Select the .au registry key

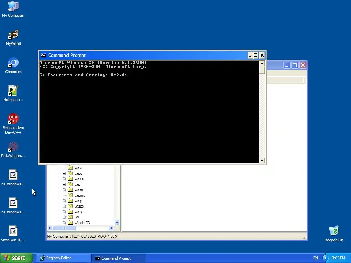(78, 217)
